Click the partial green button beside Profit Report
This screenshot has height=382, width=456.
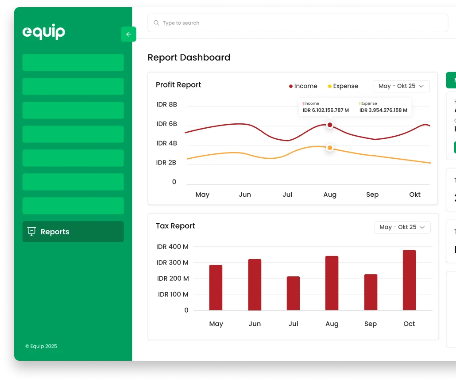[451, 80]
